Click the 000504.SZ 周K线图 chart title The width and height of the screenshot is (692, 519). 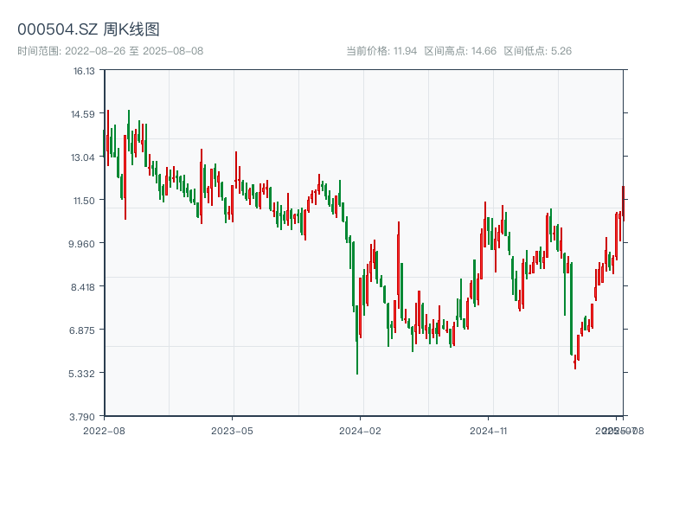click(88, 29)
